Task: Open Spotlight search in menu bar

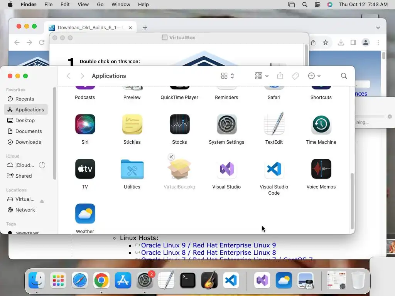Action: pos(305,5)
